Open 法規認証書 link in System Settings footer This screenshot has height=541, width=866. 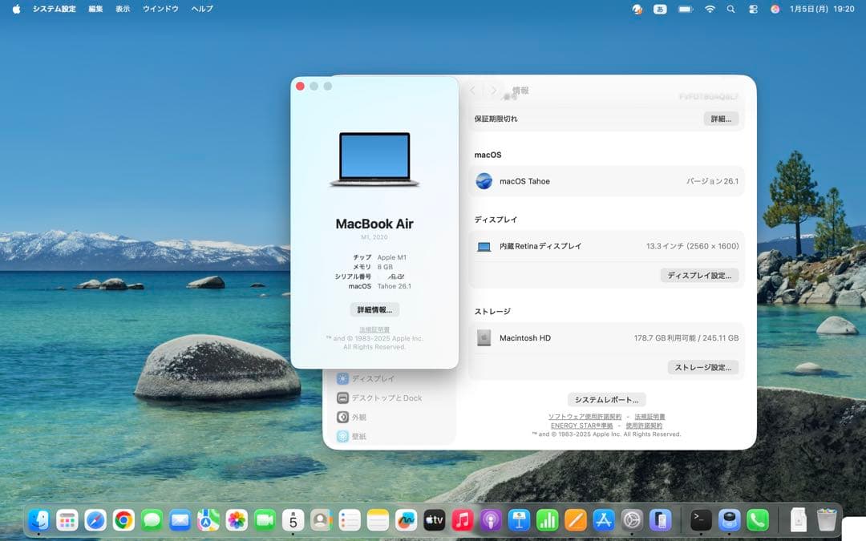coord(649,417)
